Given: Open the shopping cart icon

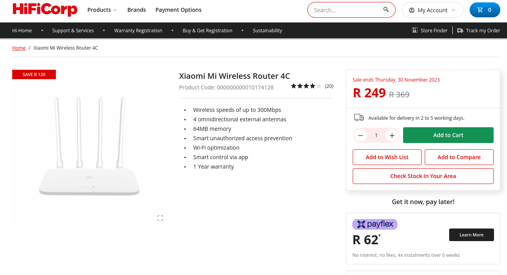Looking at the screenshot, I should pos(480,10).
